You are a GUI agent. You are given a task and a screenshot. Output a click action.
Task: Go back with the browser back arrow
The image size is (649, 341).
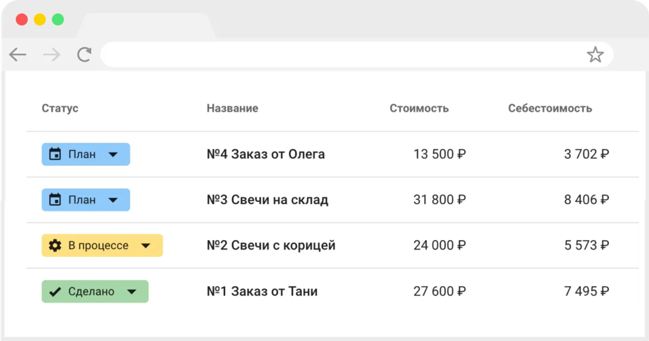[18, 55]
